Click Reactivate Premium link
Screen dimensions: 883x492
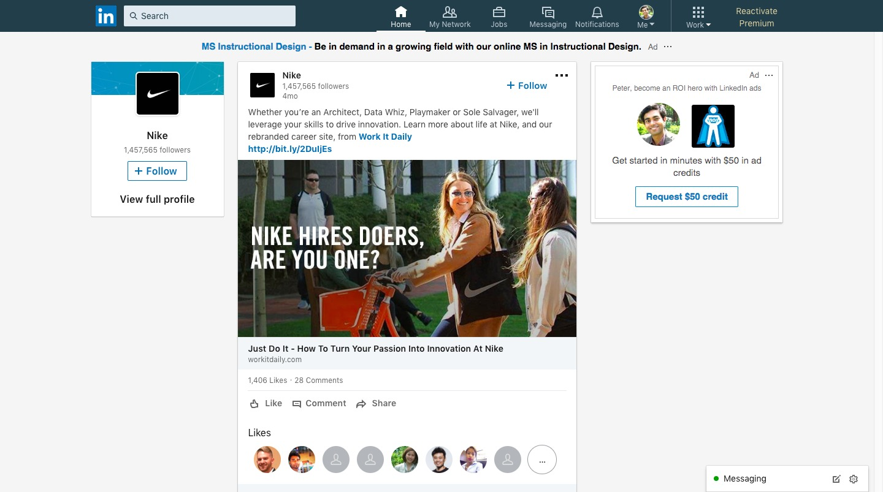757,17
